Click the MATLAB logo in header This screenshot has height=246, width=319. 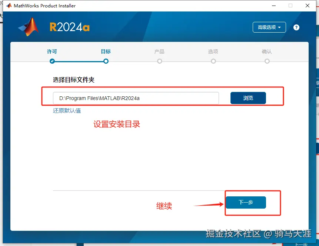coord(29,27)
